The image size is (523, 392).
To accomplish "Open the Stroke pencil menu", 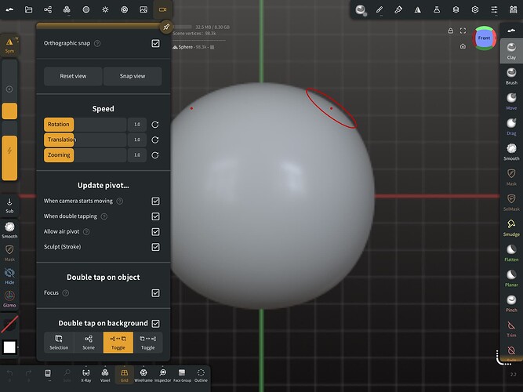I will click(380, 9).
